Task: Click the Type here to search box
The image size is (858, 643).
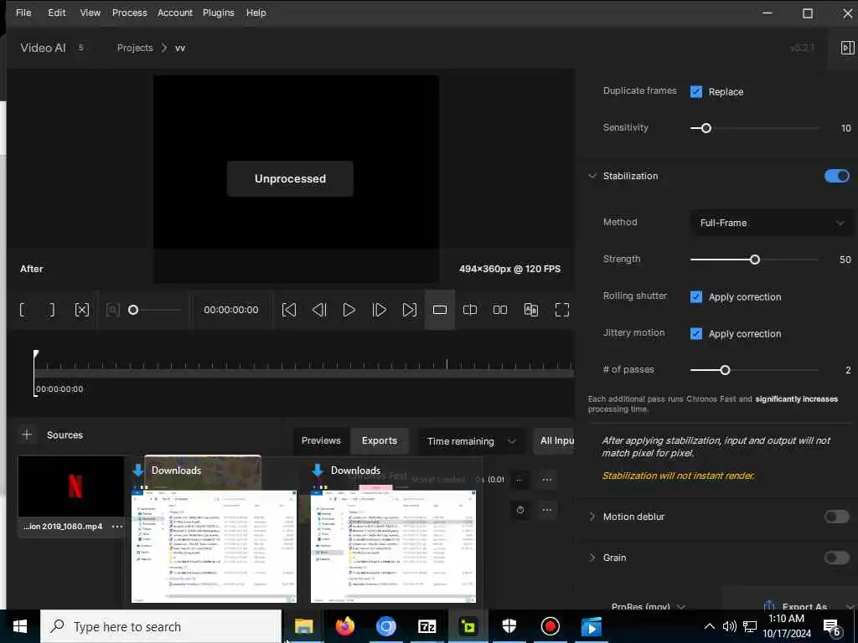Action: point(161,626)
